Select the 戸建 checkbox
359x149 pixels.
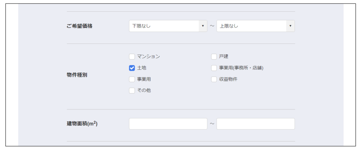214,57
